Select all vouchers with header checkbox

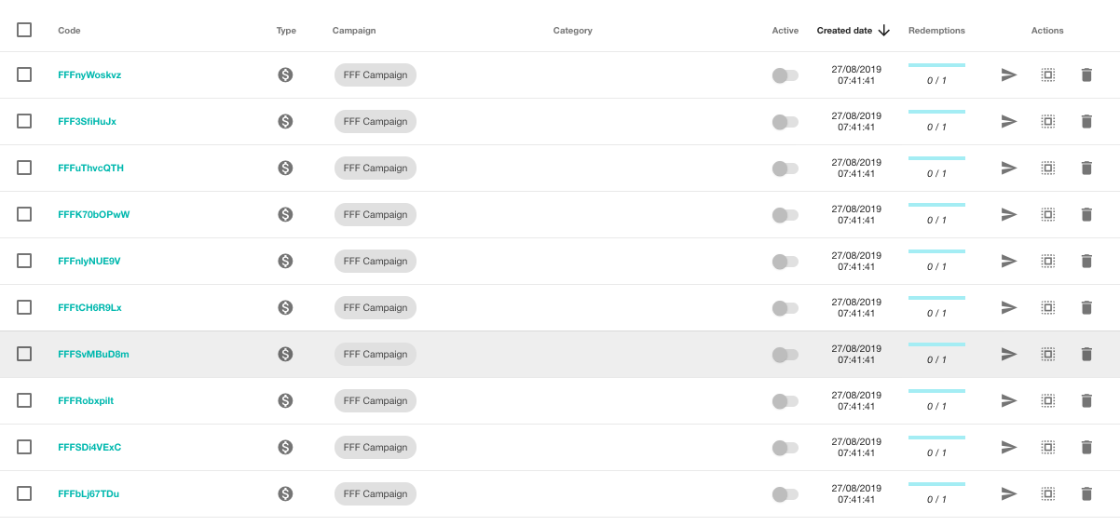(24, 30)
